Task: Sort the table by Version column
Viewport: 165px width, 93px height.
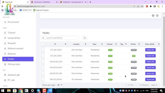Action: coord(116,44)
